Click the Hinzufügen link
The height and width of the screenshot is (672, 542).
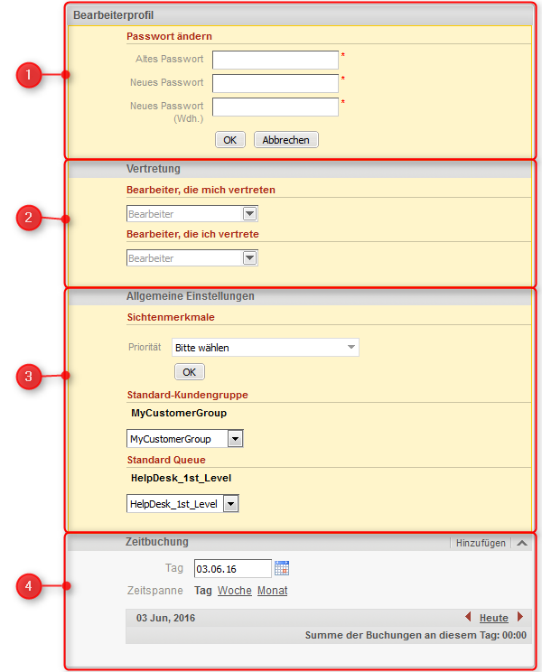tap(481, 543)
